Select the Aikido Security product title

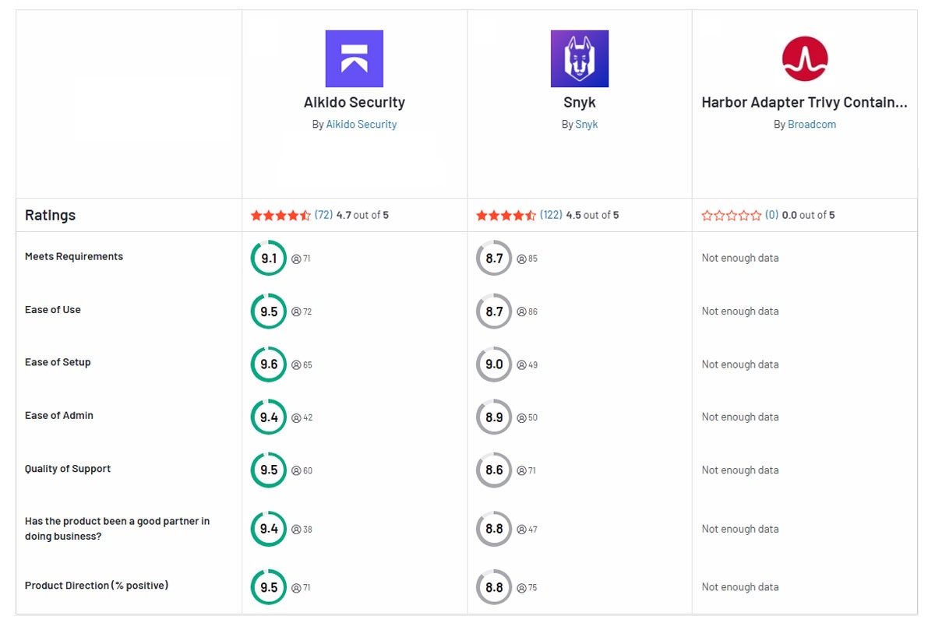click(355, 102)
